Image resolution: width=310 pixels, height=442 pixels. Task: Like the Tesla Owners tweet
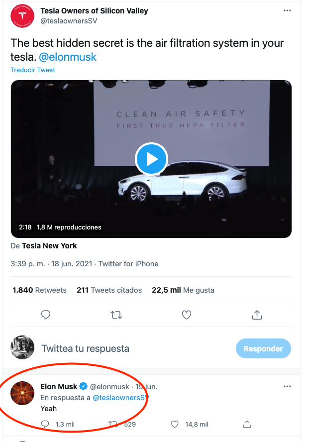(187, 315)
